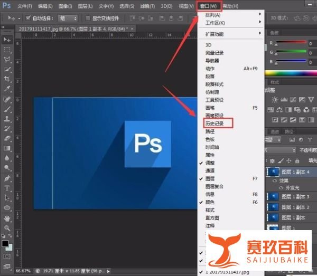Select the Hand tool

pos(7,218)
